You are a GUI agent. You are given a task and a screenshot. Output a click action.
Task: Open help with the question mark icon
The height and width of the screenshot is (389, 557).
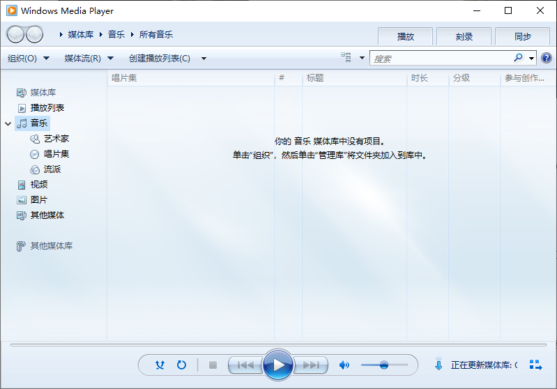[547, 58]
